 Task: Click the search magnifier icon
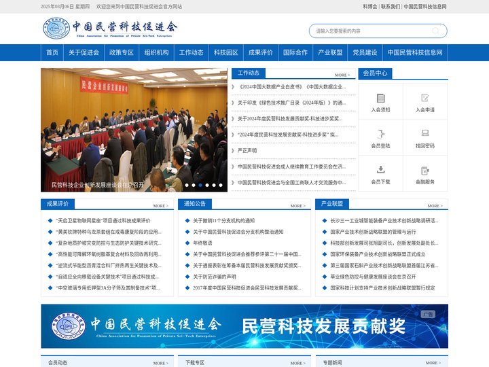(x=435, y=31)
